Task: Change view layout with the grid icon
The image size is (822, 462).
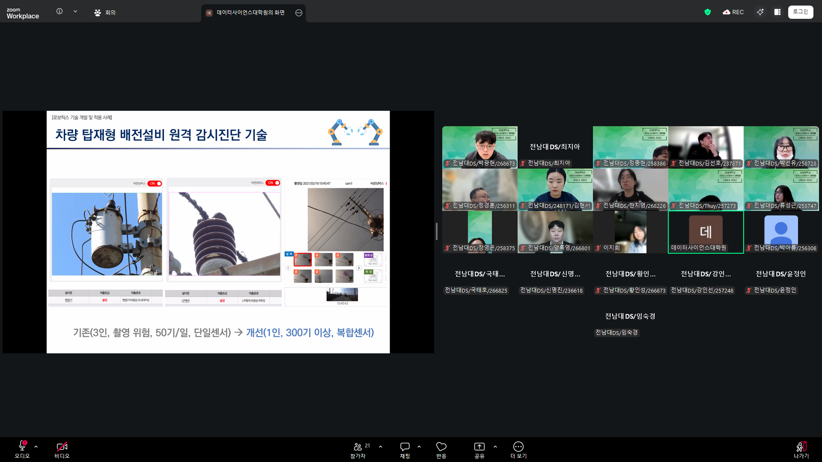Action: point(777,12)
